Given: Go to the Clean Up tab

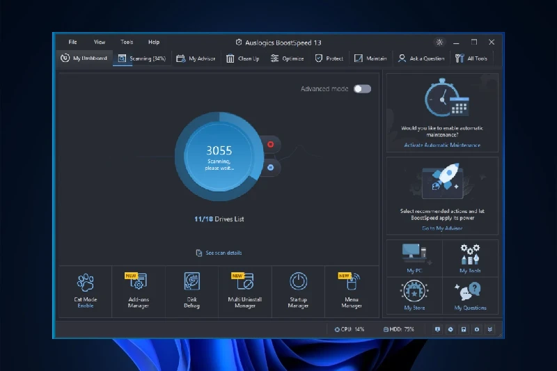Looking at the screenshot, I should [243, 58].
